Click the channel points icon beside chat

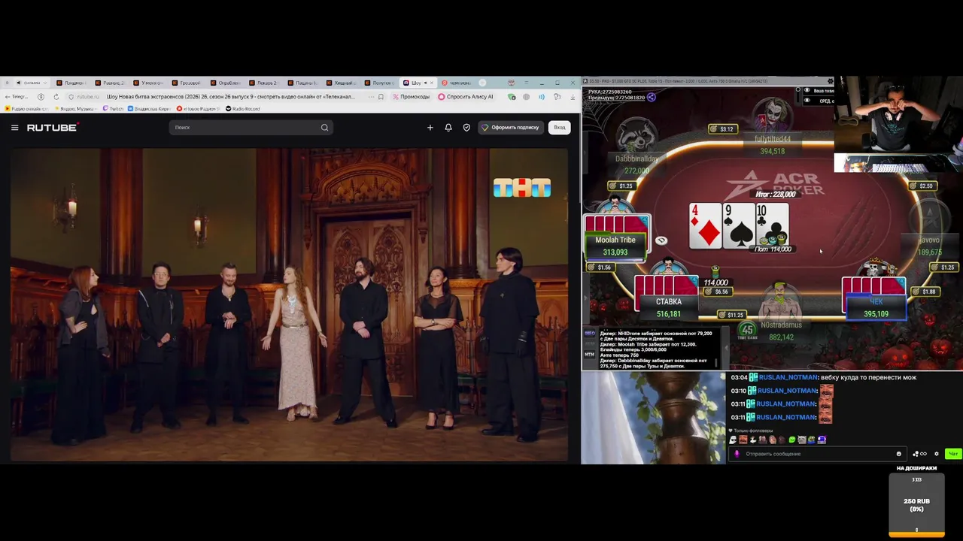pos(919,454)
